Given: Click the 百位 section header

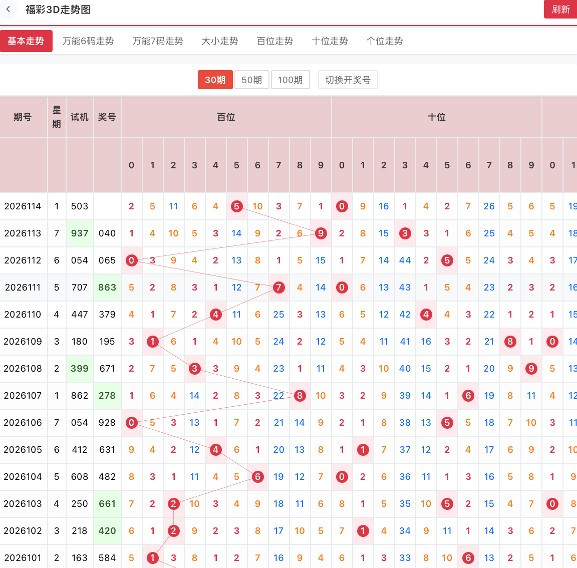Looking at the screenshot, I should pyautogui.click(x=226, y=117).
